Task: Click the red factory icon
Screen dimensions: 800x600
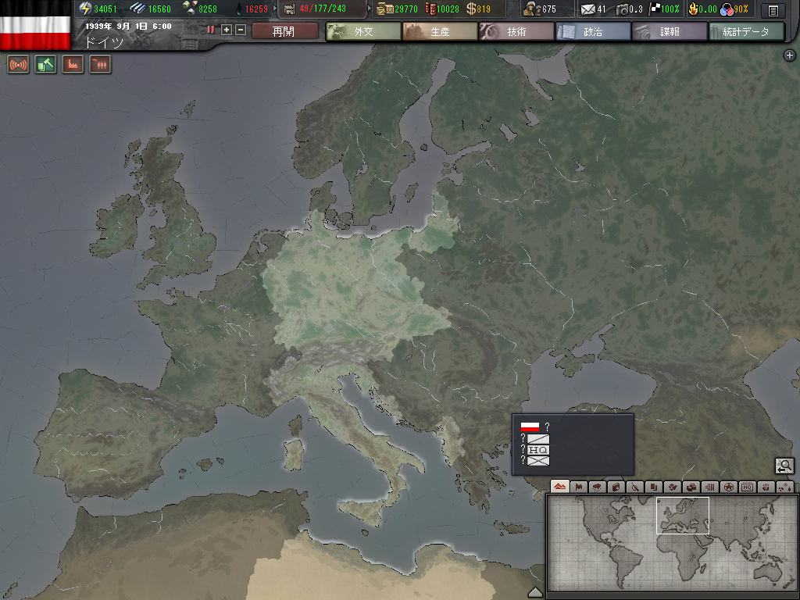Action: coord(73,65)
